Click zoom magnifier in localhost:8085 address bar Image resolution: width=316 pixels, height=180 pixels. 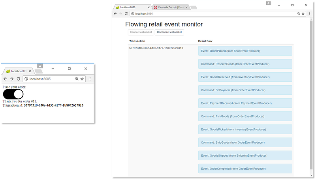(x=77, y=79)
